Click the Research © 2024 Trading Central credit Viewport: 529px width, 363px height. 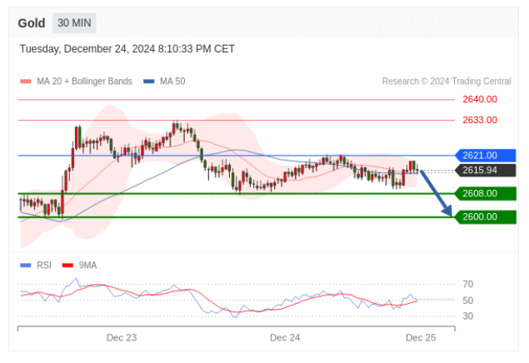coord(447,82)
